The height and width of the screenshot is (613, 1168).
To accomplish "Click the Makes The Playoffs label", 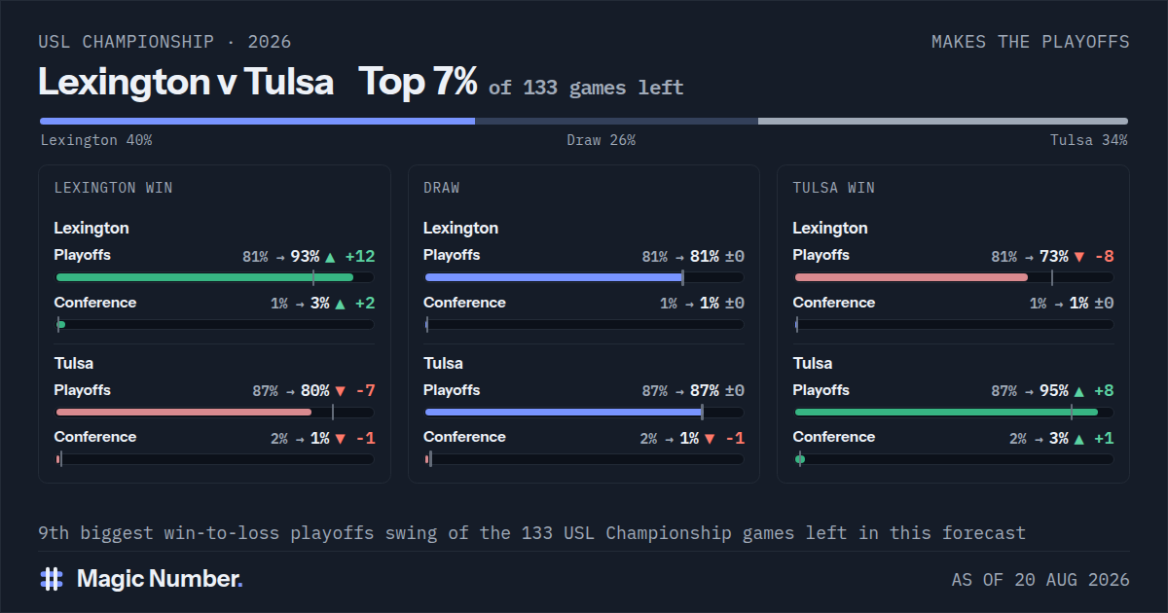I will [x=1030, y=42].
